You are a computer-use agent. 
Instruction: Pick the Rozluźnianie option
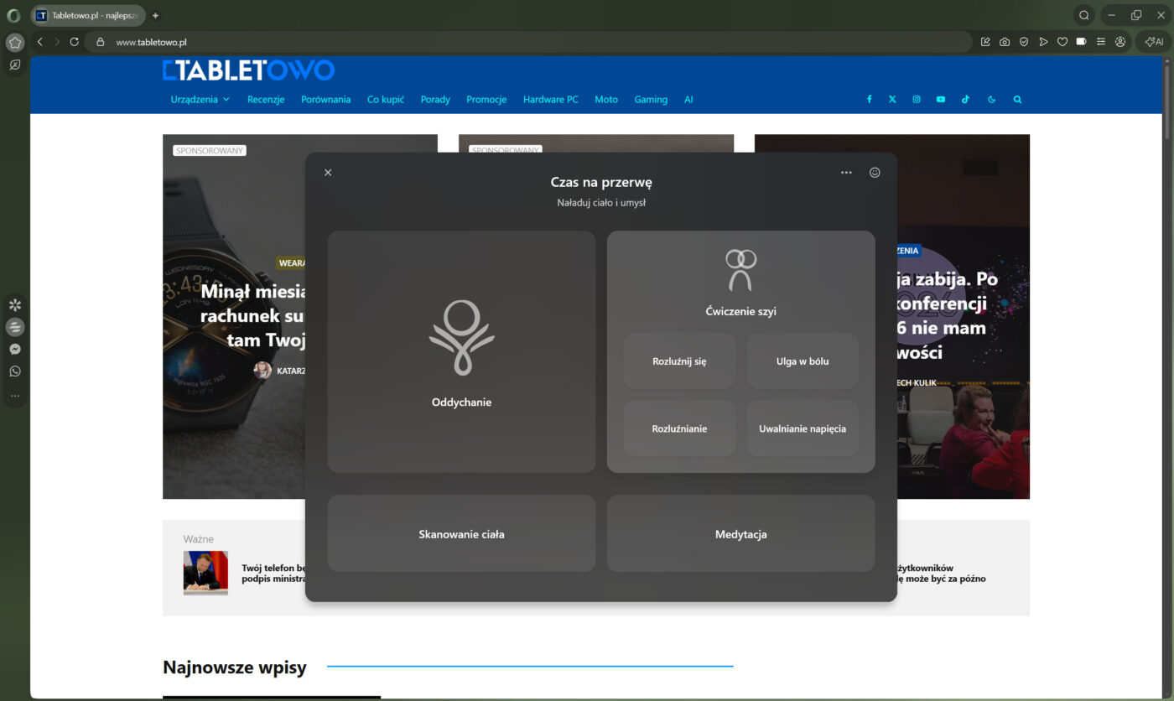679,428
